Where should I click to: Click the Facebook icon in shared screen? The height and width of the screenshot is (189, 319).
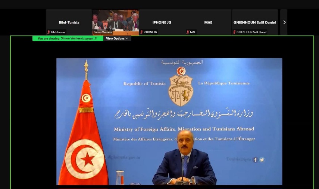pyautogui.click(x=255, y=160)
